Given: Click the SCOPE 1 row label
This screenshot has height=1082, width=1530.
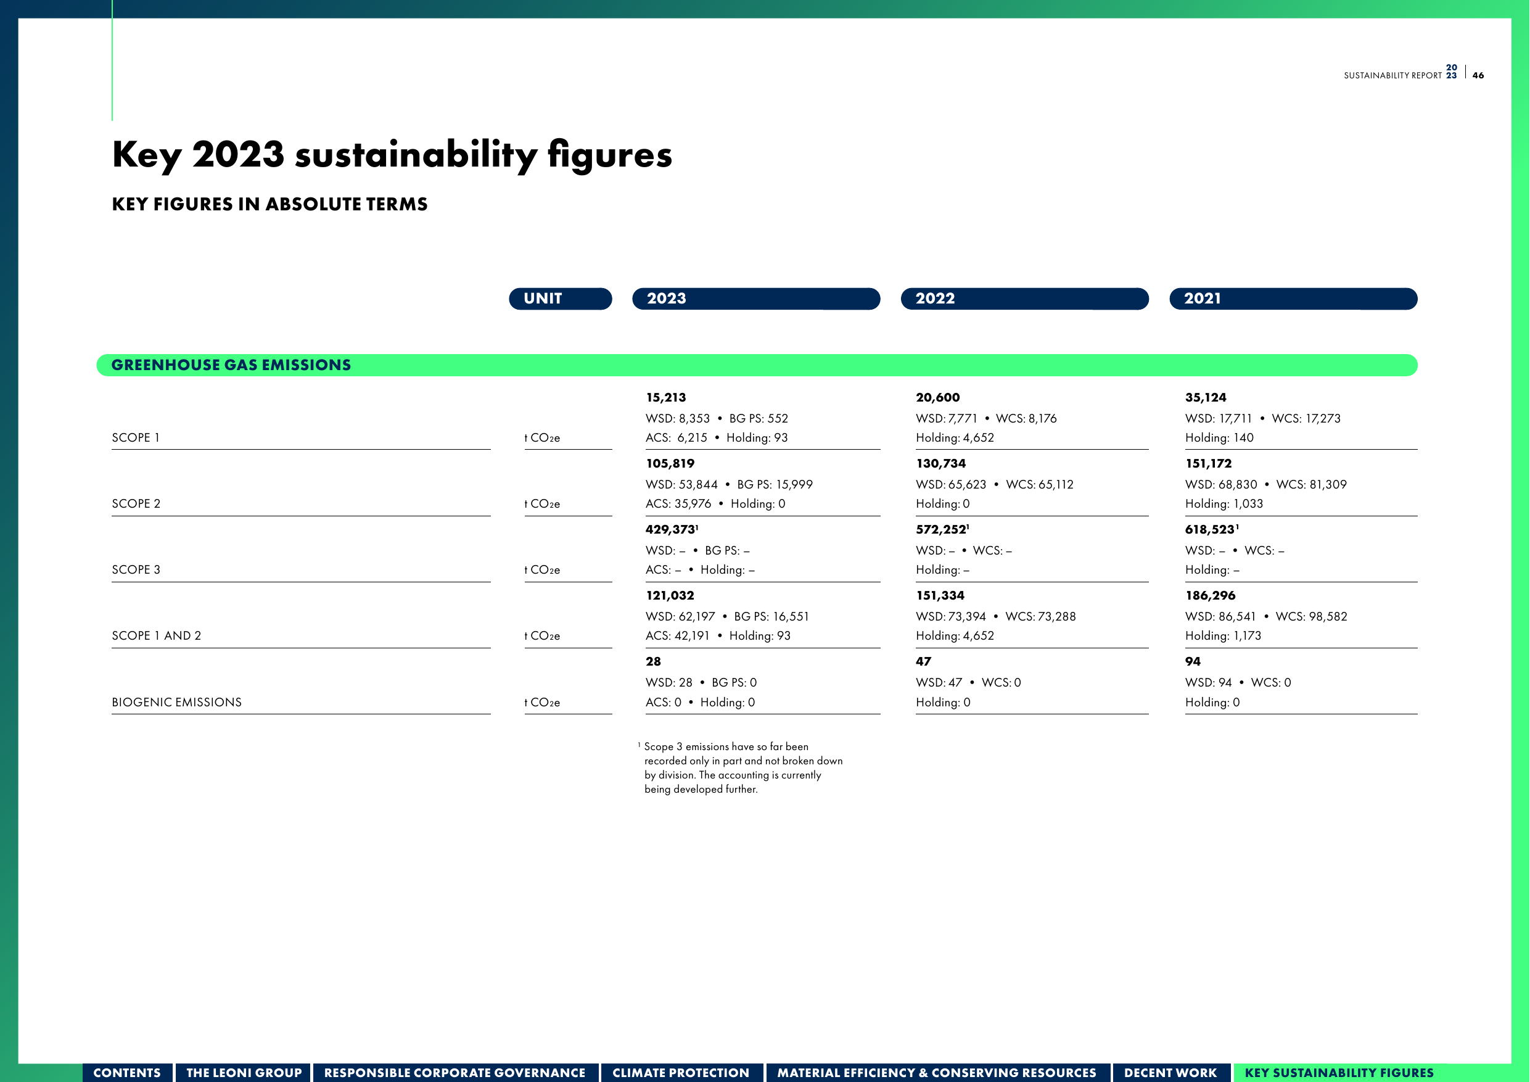Looking at the screenshot, I should pos(136,437).
